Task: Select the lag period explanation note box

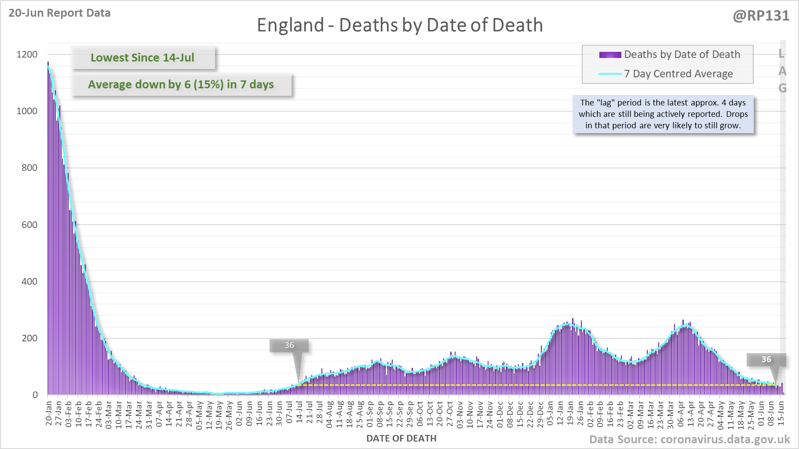Action: (663, 114)
